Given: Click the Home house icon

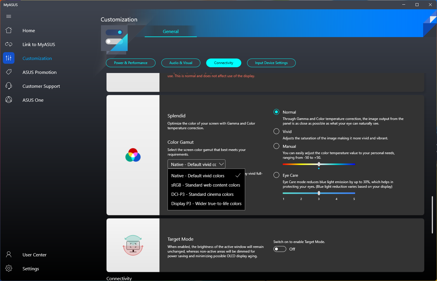Looking at the screenshot, I should click(x=9, y=30).
